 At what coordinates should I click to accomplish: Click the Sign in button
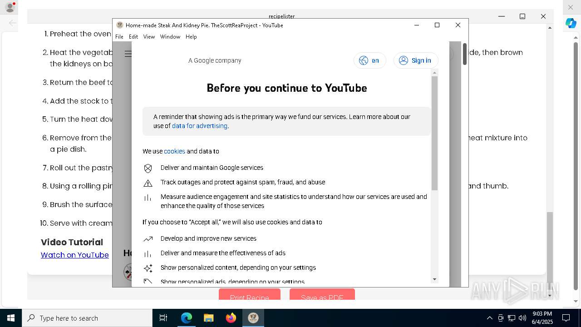[x=415, y=60]
